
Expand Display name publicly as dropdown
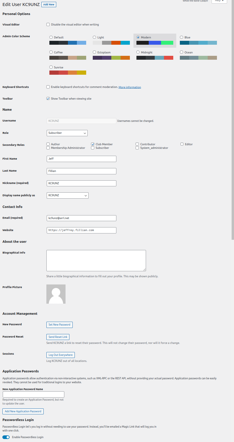[68, 195]
